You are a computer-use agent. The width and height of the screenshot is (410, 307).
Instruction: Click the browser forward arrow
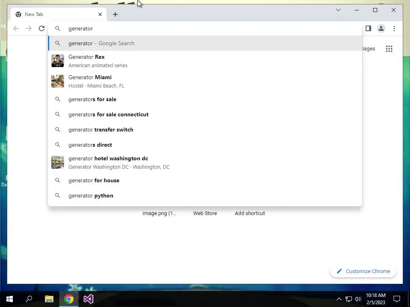29,28
